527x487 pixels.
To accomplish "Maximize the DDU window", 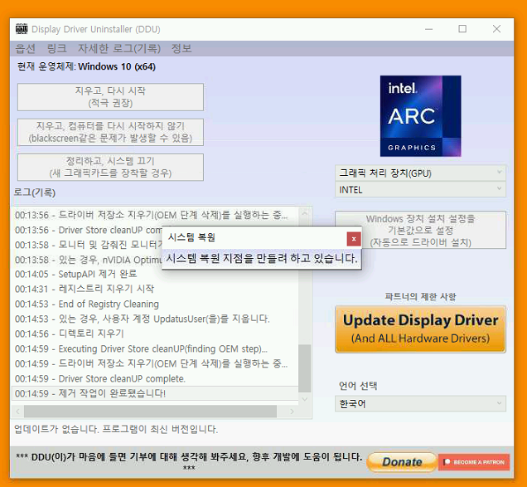I will (462, 29).
